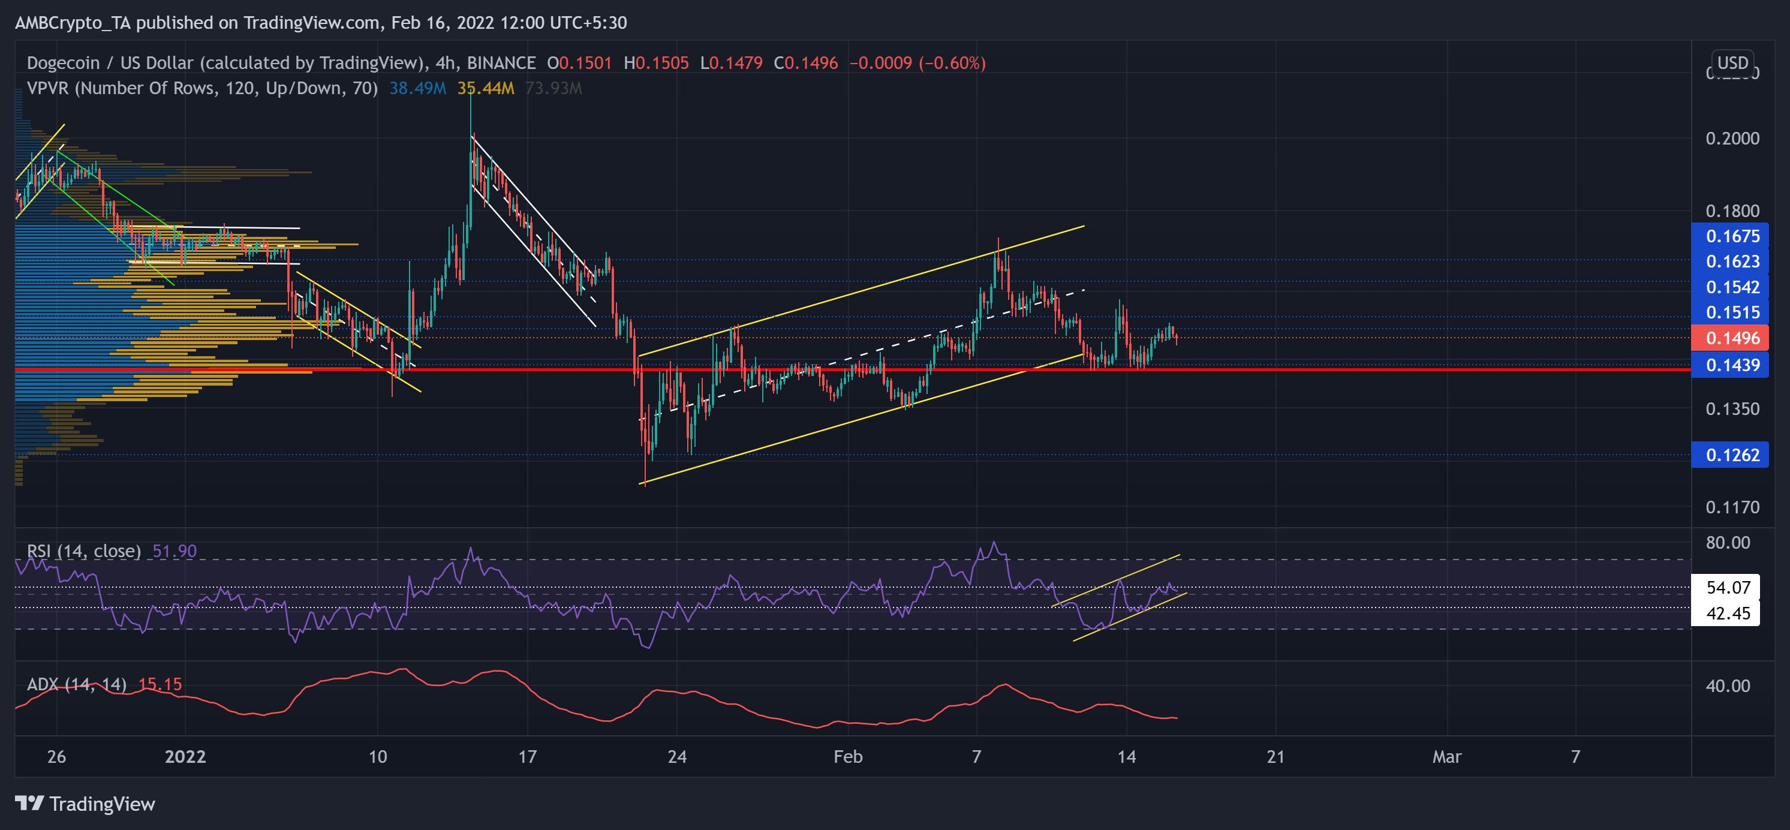
Task: Click the RSI 54.07 value label
Action: tap(1725, 587)
